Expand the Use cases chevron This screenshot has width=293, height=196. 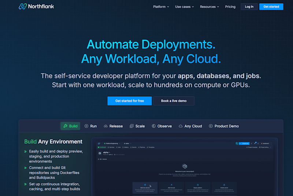193,7
